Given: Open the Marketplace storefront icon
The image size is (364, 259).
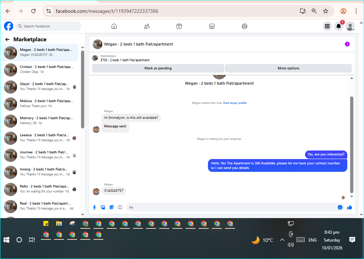Looking at the screenshot, I should (212, 26).
